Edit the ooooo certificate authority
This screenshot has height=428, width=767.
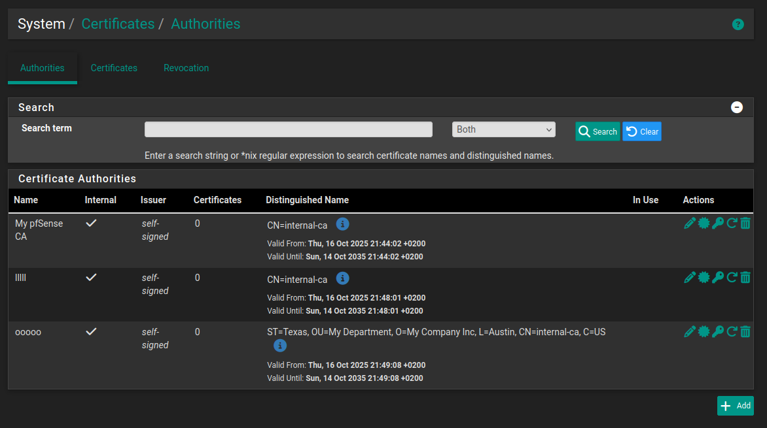(x=689, y=332)
